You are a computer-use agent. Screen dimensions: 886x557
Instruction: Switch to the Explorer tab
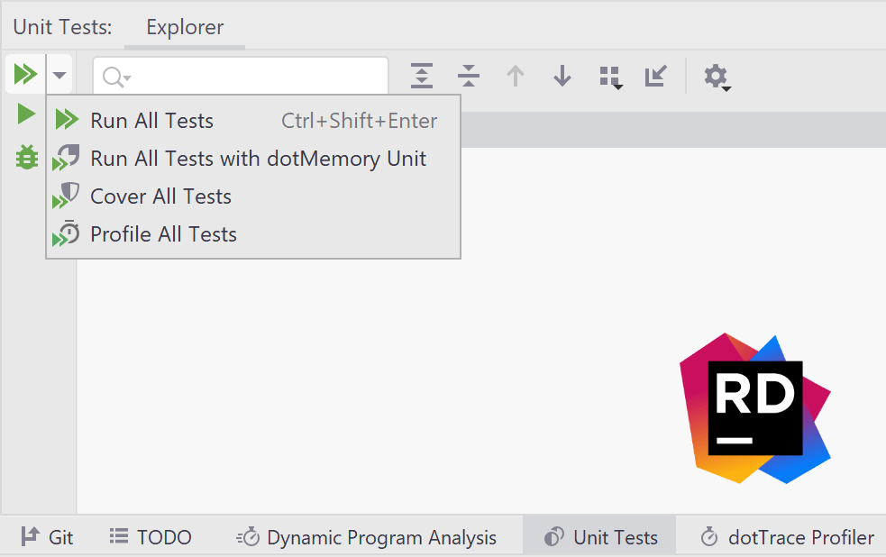pos(184,27)
